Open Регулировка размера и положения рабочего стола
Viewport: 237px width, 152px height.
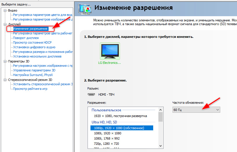click(x=42, y=52)
